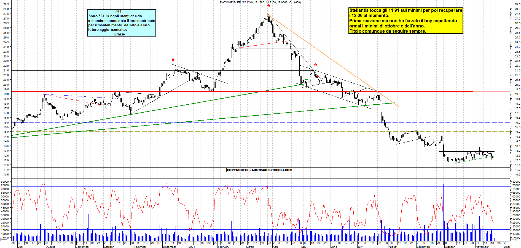Image resolution: width=521 pixels, height=248 pixels.
Task: Click the "Dec" label ending the time axis
Action: click(x=507, y=247)
